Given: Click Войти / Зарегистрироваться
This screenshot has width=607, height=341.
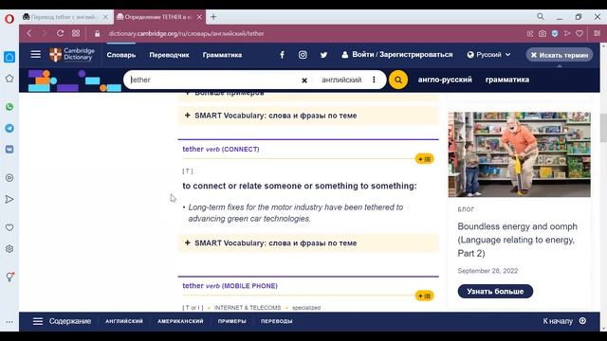Looking at the screenshot, I should [x=397, y=55].
